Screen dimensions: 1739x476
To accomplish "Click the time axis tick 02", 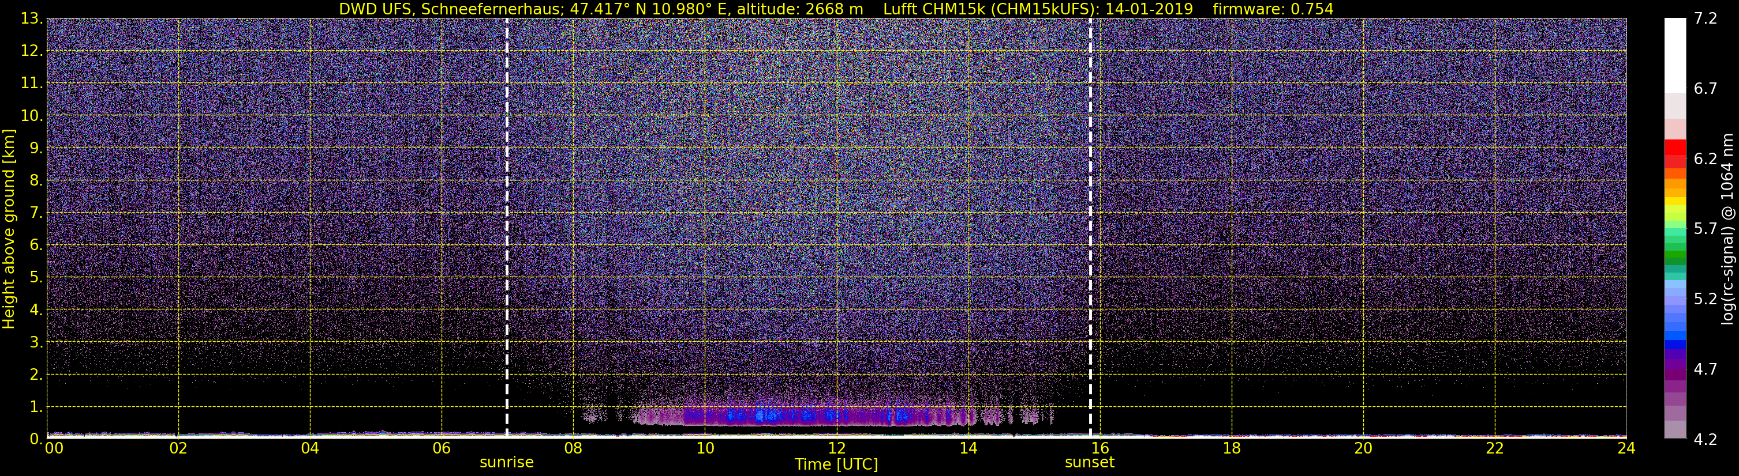I will coord(178,448).
